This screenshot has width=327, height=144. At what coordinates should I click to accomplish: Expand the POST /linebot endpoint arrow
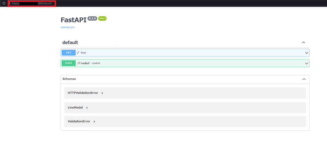pyautogui.click(x=307, y=63)
